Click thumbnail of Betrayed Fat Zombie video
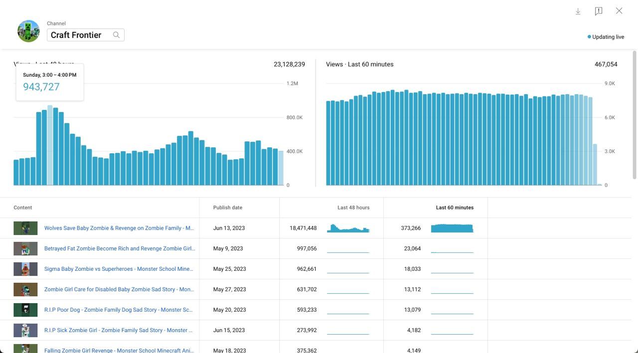This screenshot has width=638, height=353. pos(25,248)
